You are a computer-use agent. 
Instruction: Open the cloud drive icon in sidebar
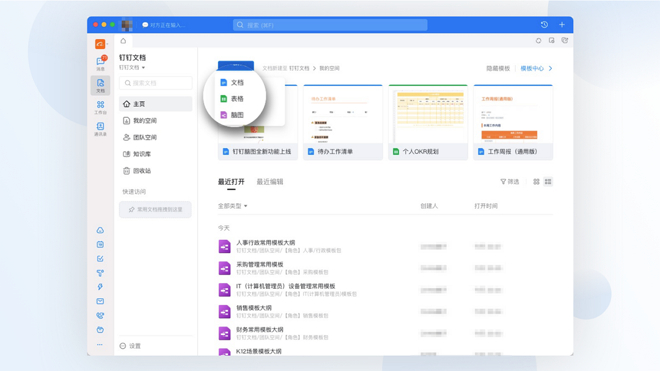[100, 230]
